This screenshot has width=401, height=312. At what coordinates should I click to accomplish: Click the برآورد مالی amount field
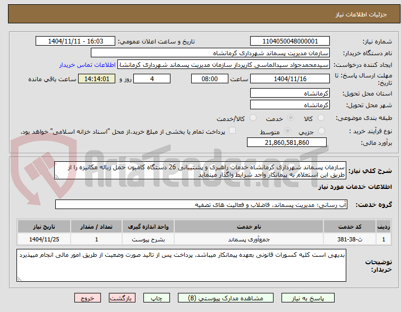point(287,142)
